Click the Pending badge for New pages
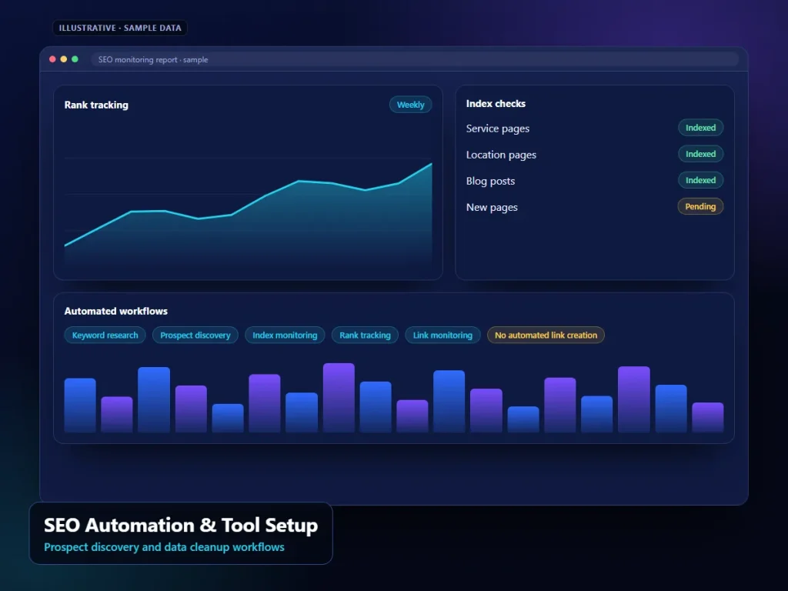This screenshot has width=788, height=591. 700,206
